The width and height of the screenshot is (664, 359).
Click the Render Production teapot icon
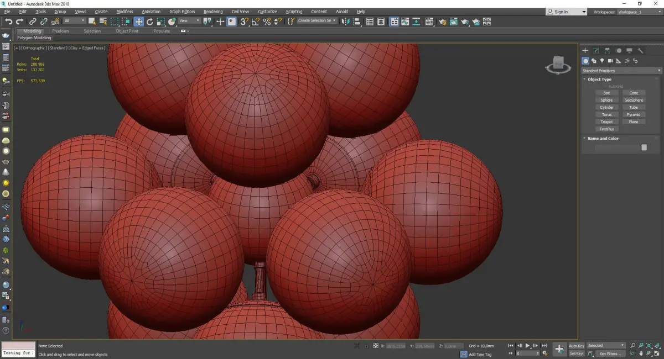pyautogui.click(x=465, y=22)
